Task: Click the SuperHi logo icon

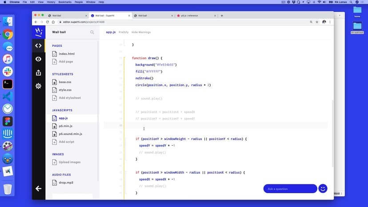Action: click(x=38, y=32)
